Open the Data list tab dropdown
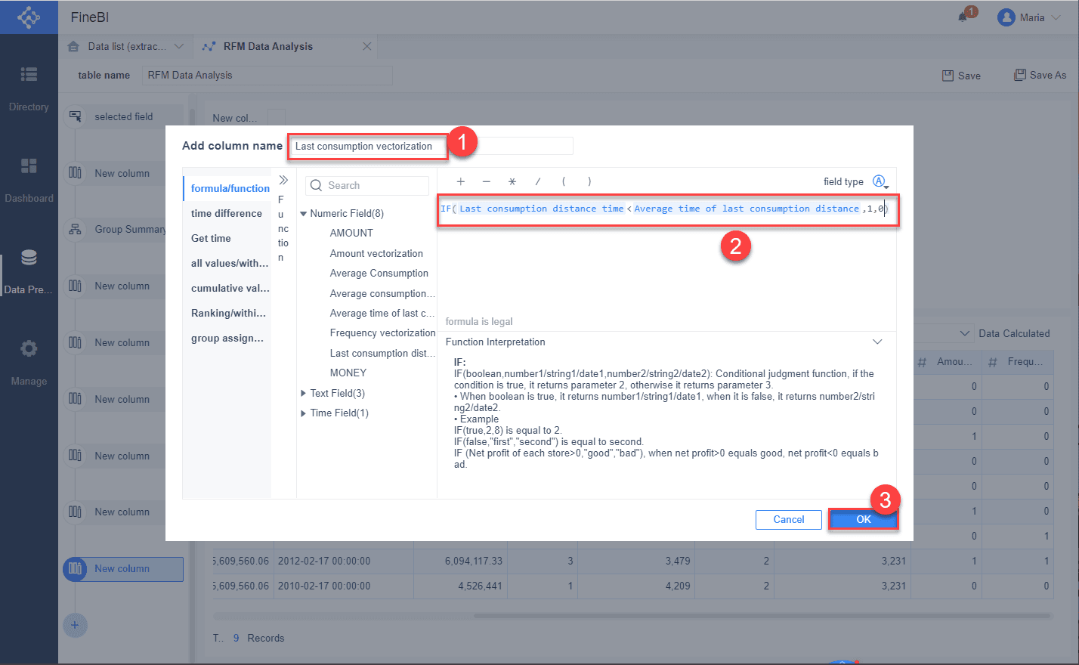The image size is (1079, 665). 179,46
